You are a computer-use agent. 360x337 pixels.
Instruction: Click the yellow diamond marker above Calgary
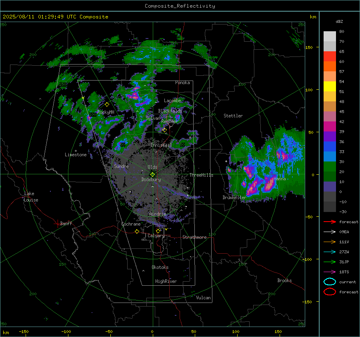point(158,231)
